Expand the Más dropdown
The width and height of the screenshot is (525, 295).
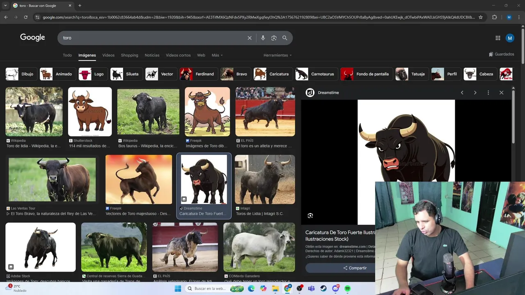217,55
